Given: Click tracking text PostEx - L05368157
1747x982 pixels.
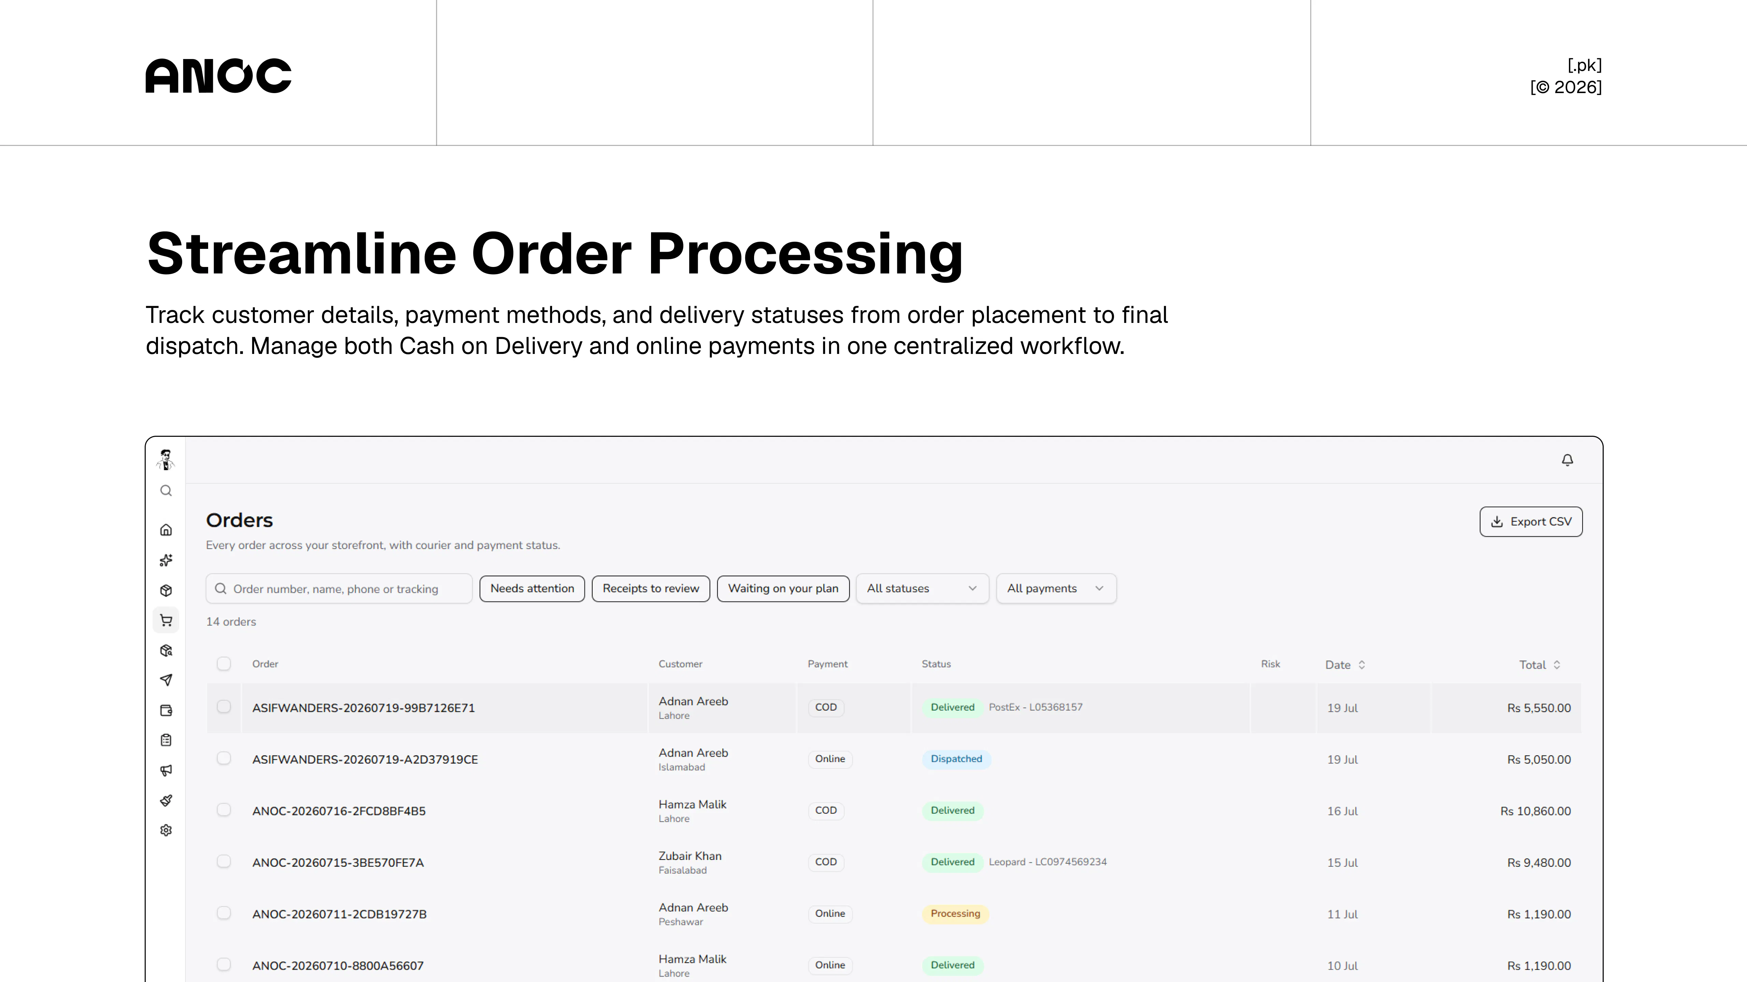Looking at the screenshot, I should click(x=1036, y=707).
